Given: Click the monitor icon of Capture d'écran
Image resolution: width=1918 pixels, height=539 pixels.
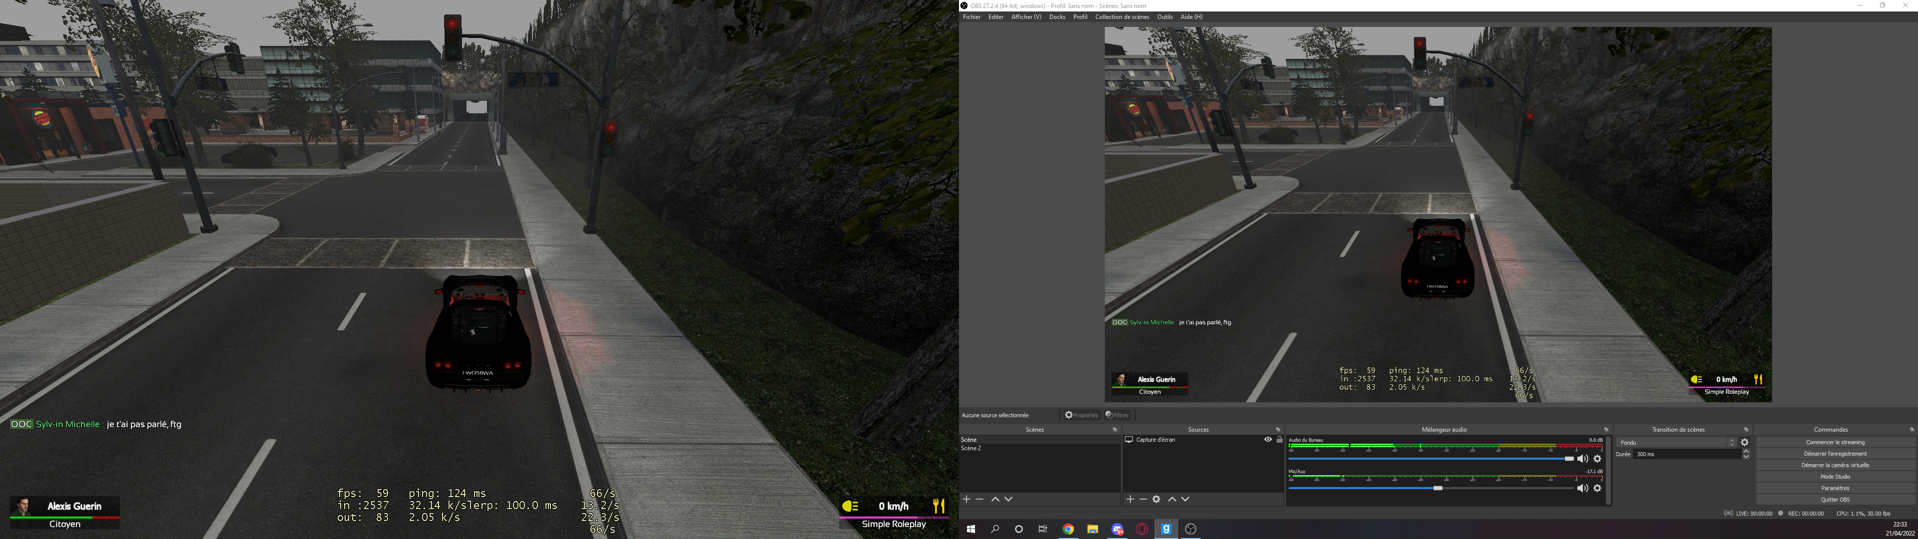Looking at the screenshot, I should (x=1129, y=440).
